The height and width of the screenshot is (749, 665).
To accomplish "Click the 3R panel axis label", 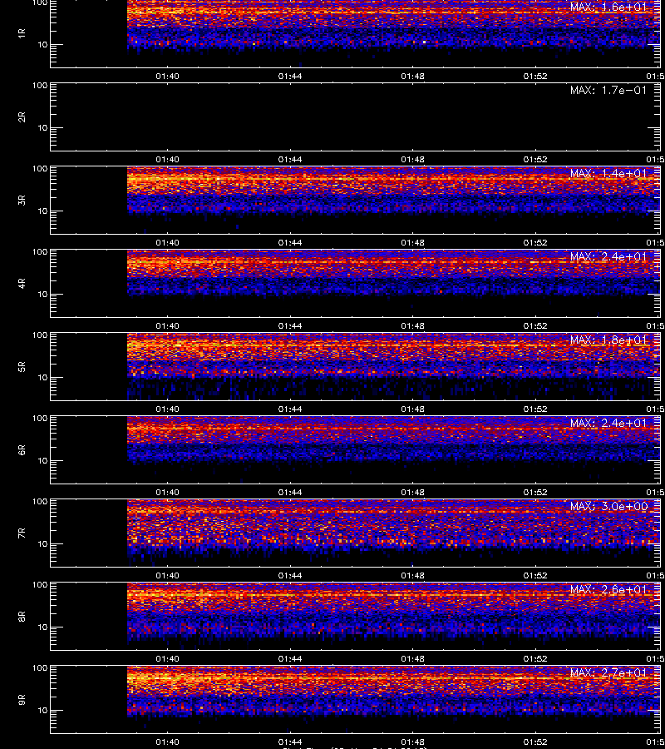I will click(22, 200).
